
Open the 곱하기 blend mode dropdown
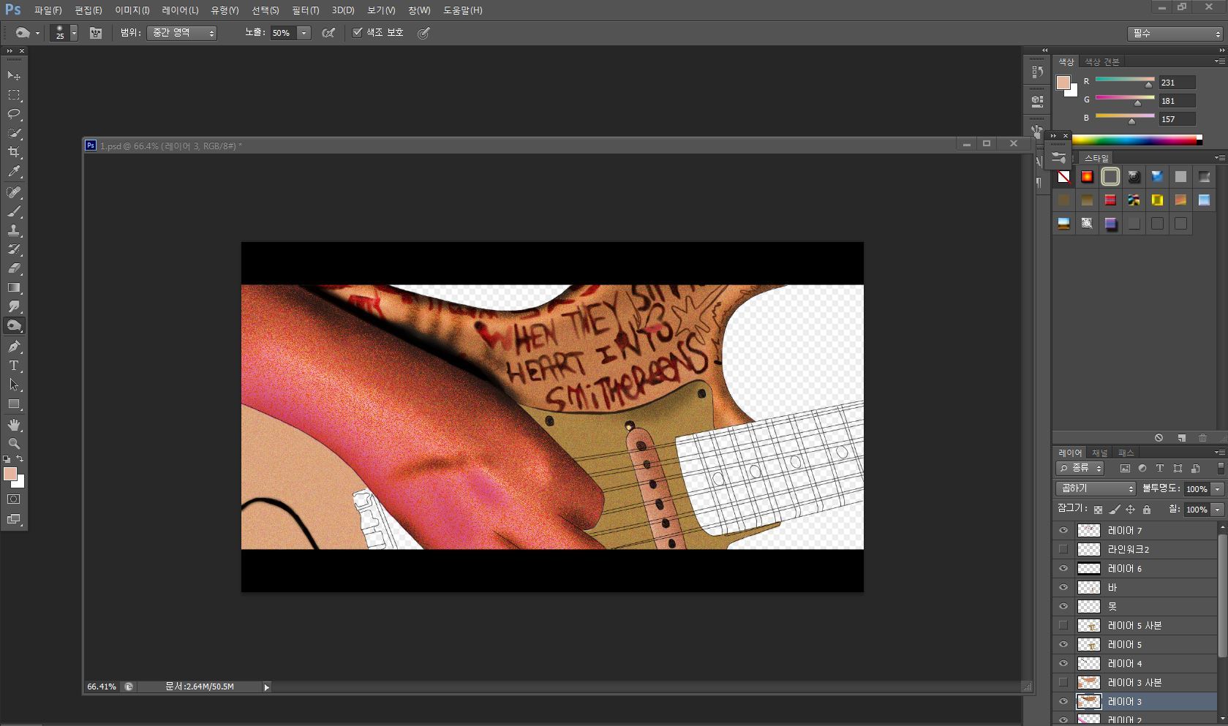pos(1096,488)
